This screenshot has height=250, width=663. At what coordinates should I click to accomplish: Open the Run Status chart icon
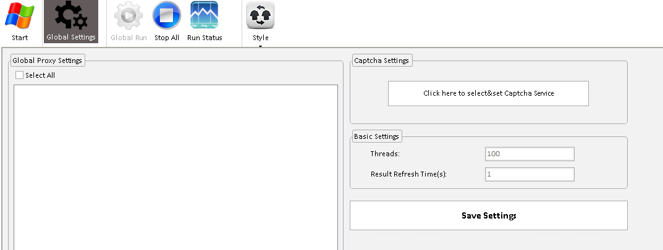coord(205,15)
